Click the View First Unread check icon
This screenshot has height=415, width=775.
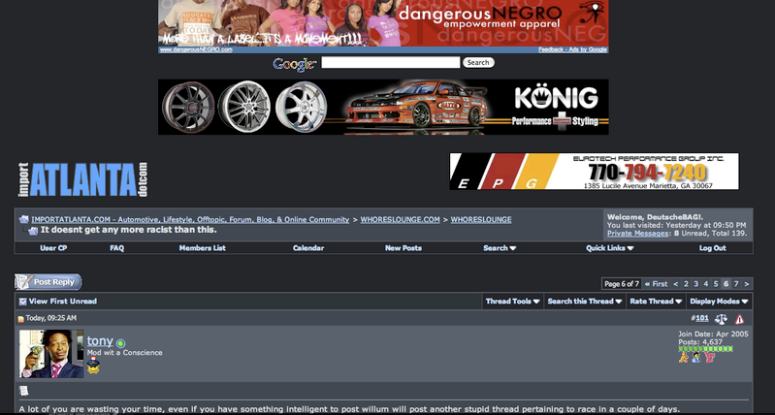[22, 302]
